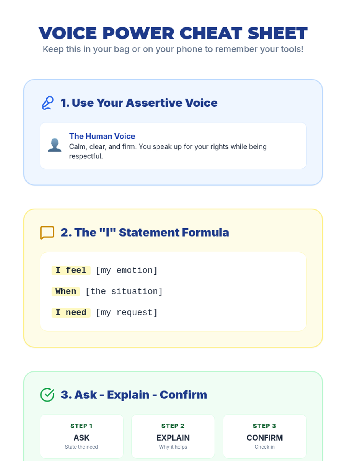
Task: Click the green checkmark circle icon
Action: (47, 395)
